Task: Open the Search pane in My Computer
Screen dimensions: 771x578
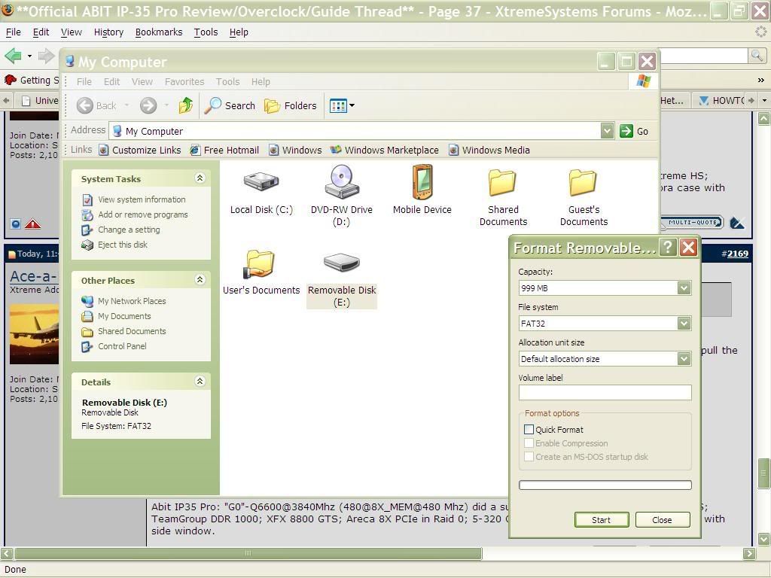Action: pos(230,105)
